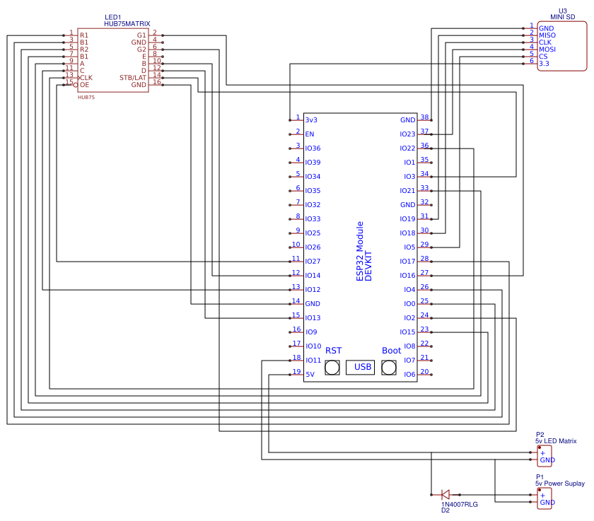This screenshot has height=521, width=594.
Task: Click the HUB75 label under LED1
Action: tap(86, 96)
